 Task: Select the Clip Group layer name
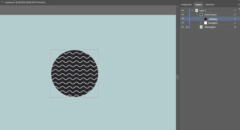210,15
